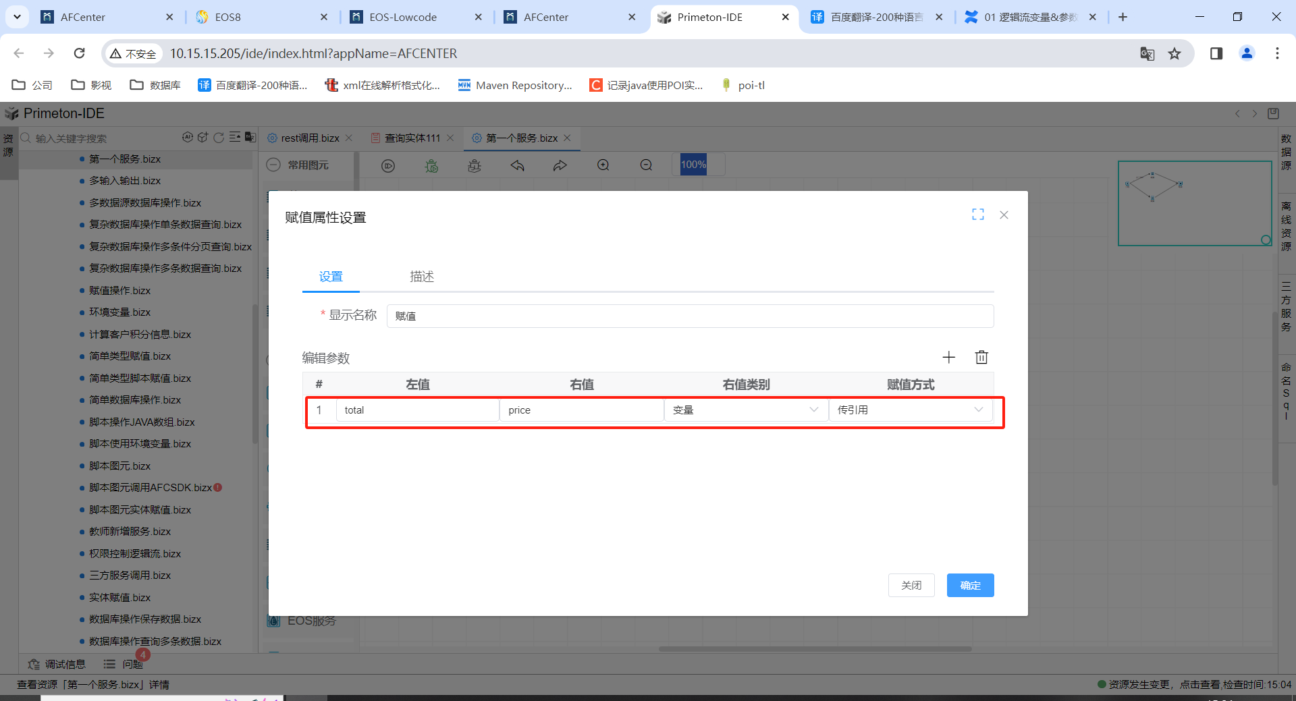Redo the canvas action
Viewport: 1296px width, 701px height.
pos(560,165)
